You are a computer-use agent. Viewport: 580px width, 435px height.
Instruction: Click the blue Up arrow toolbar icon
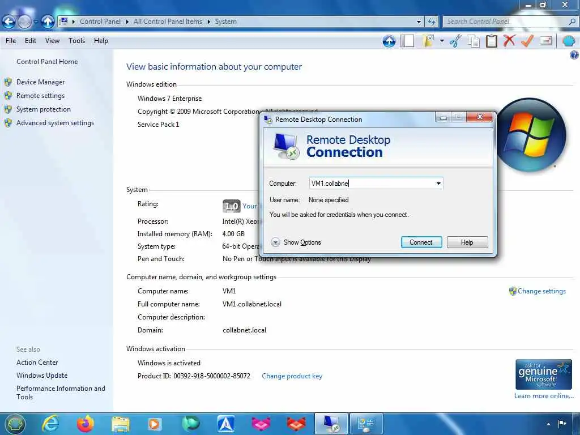pos(389,41)
